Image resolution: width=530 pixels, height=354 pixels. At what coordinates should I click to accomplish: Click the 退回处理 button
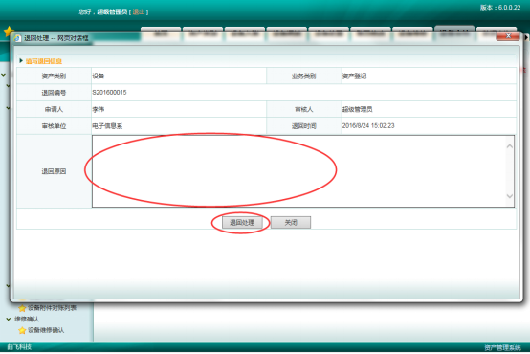point(242,223)
